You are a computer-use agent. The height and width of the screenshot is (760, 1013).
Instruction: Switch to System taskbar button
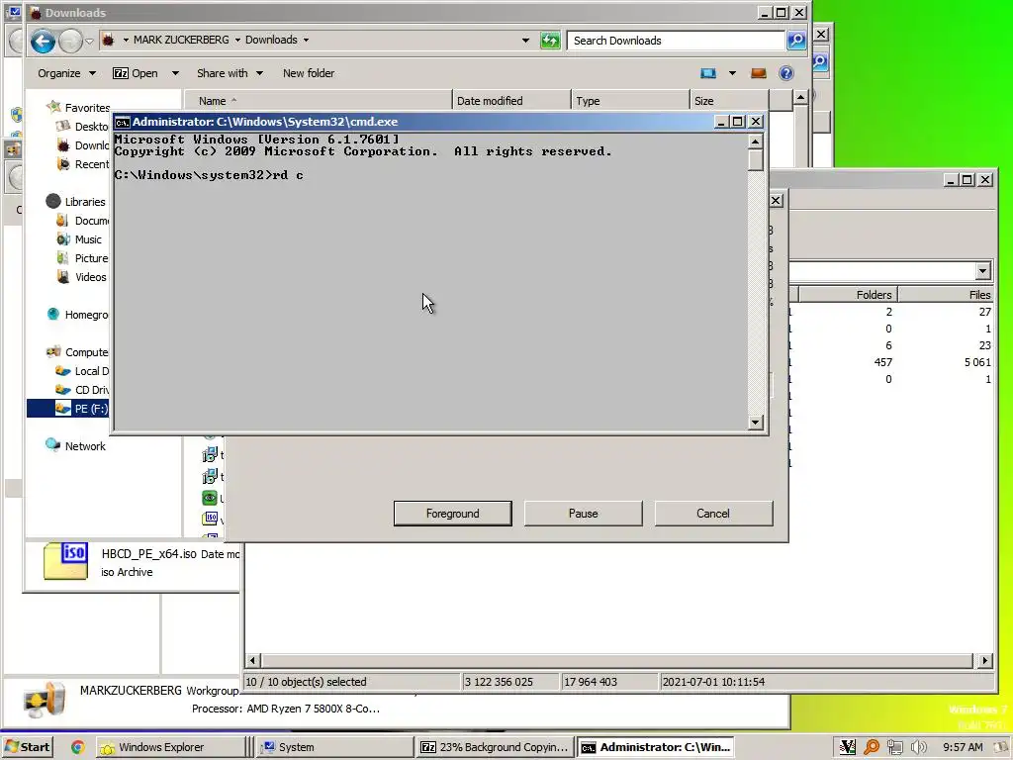(334, 747)
